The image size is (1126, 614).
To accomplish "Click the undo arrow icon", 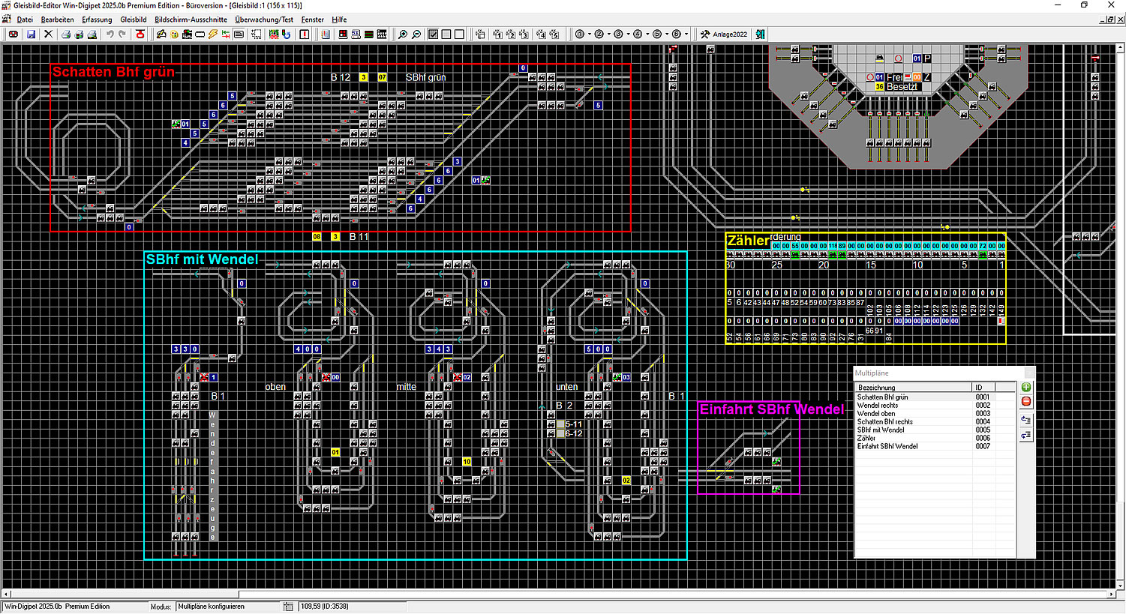I will point(110,34).
